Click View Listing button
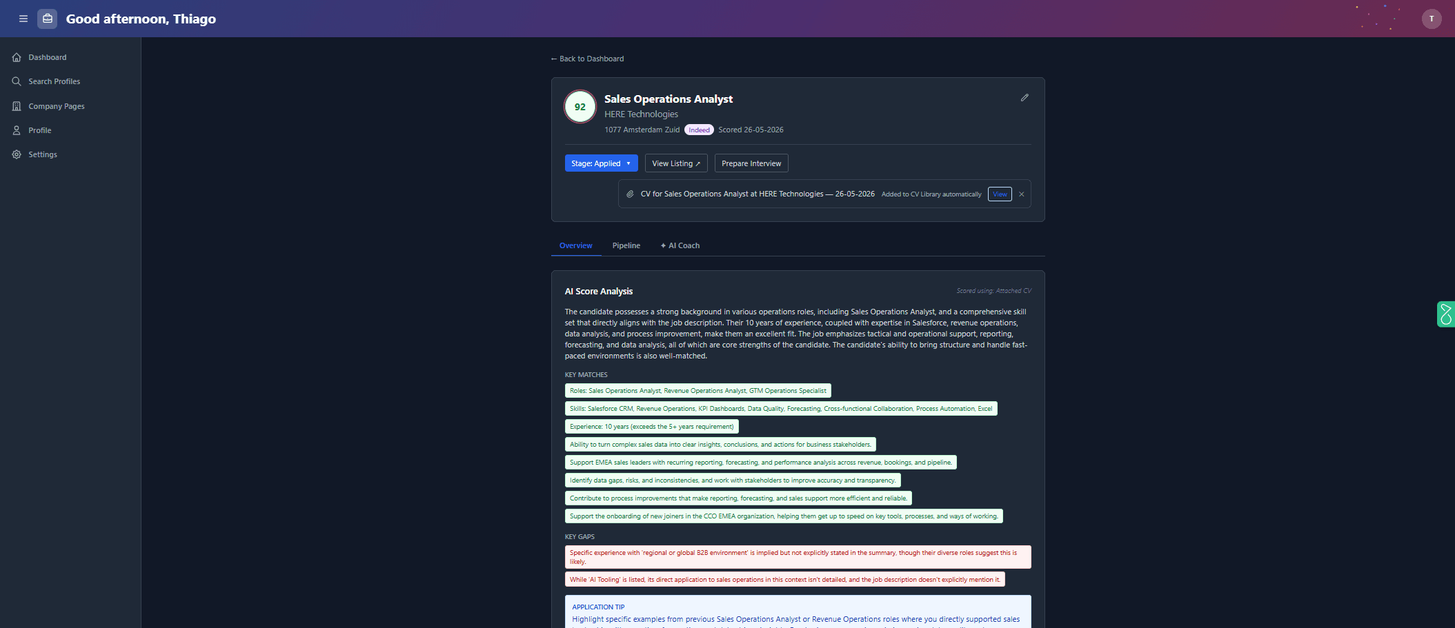Screen dimensions: 1455x628 click(x=676, y=163)
